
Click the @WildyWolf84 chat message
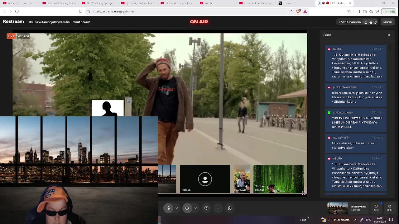click(356, 143)
